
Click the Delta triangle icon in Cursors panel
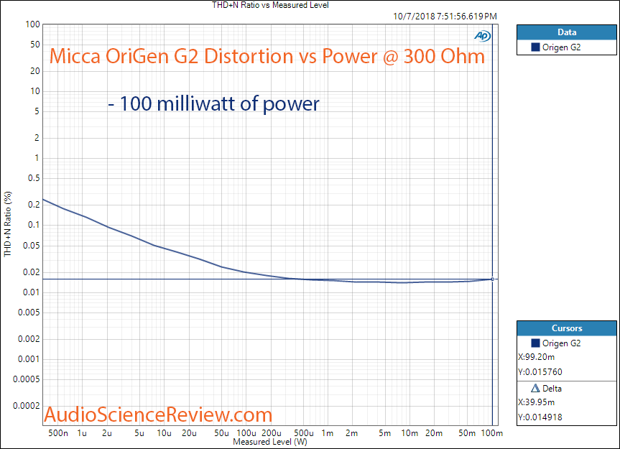click(535, 388)
